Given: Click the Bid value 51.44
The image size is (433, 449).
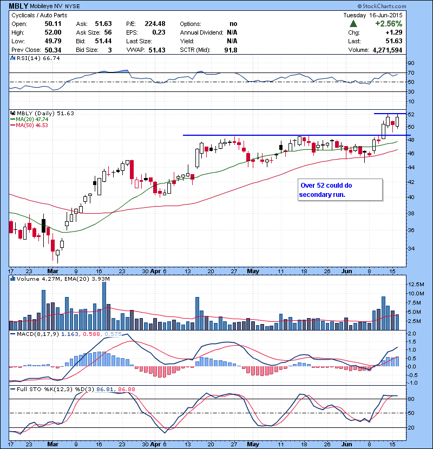Looking at the screenshot, I should (x=103, y=41).
